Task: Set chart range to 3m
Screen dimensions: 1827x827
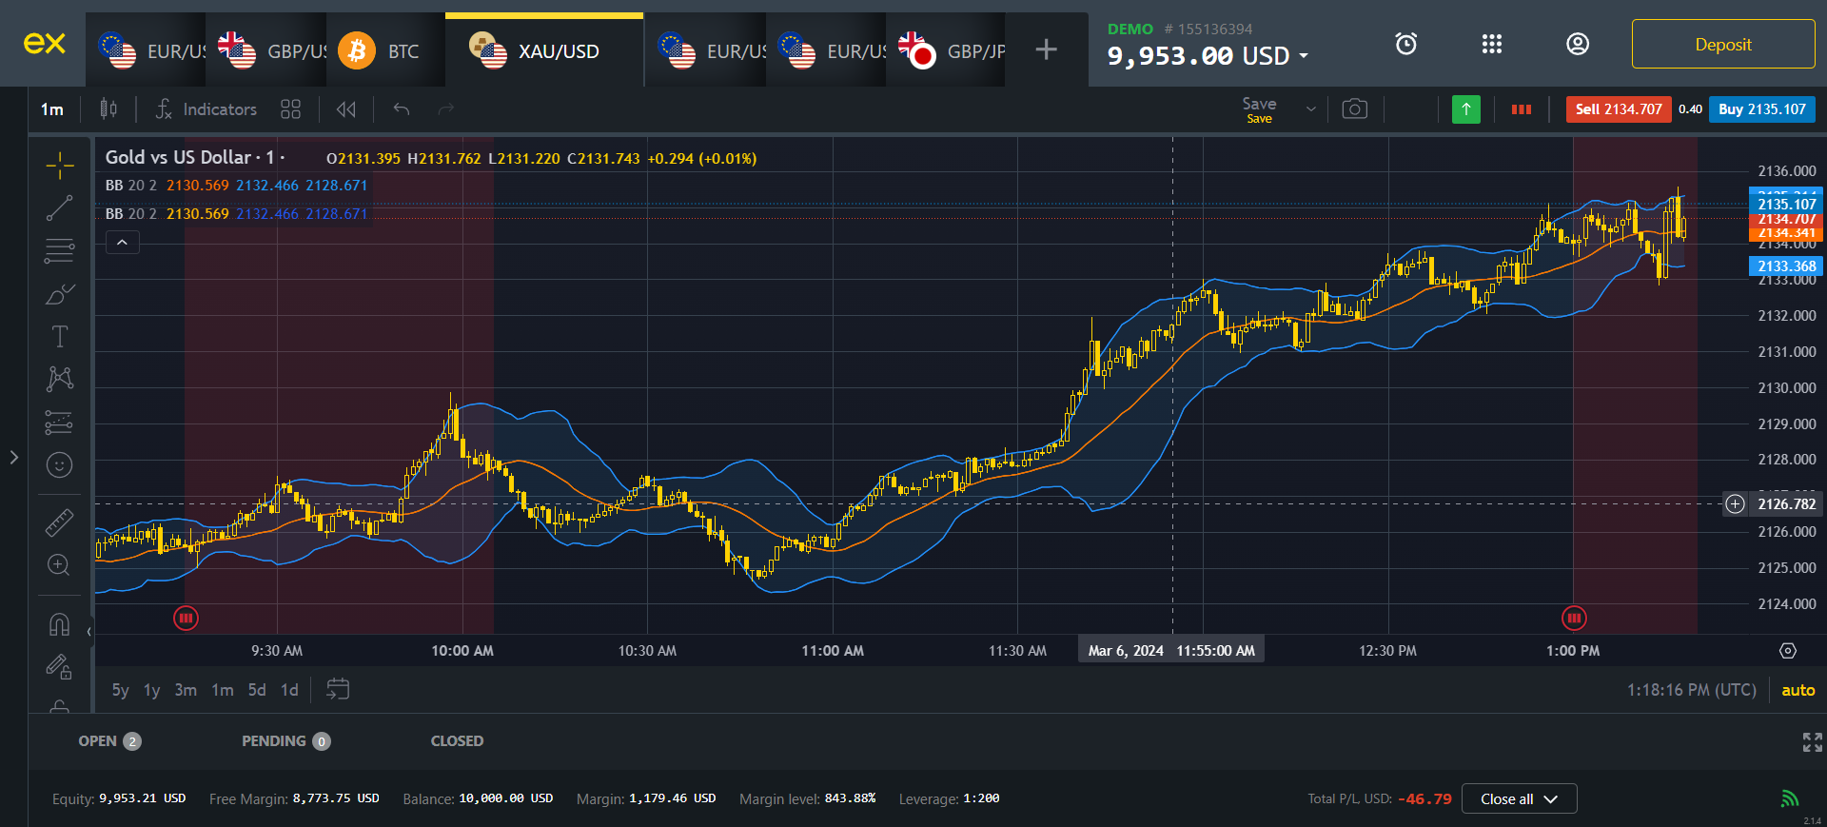Action: (186, 690)
